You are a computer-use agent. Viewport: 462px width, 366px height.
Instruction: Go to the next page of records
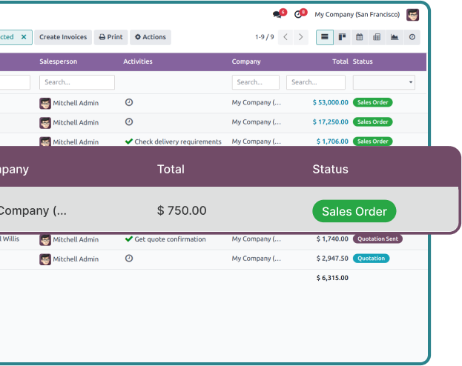click(x=300, y=37)
